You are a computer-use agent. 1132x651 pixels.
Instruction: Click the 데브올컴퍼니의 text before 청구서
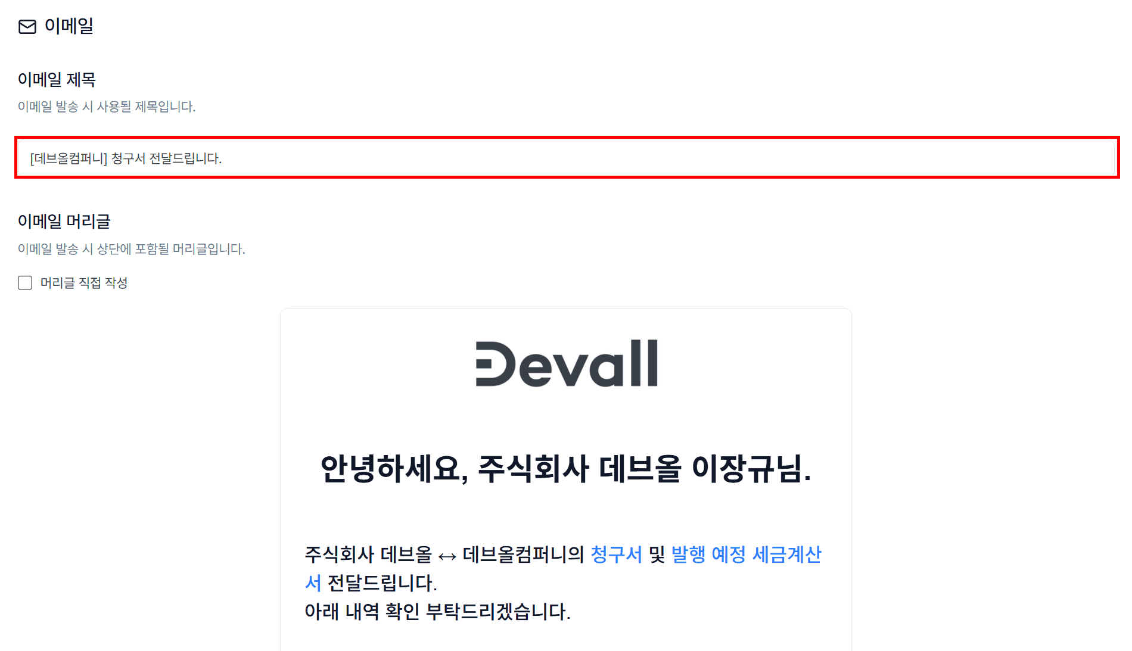click(523, 555)
